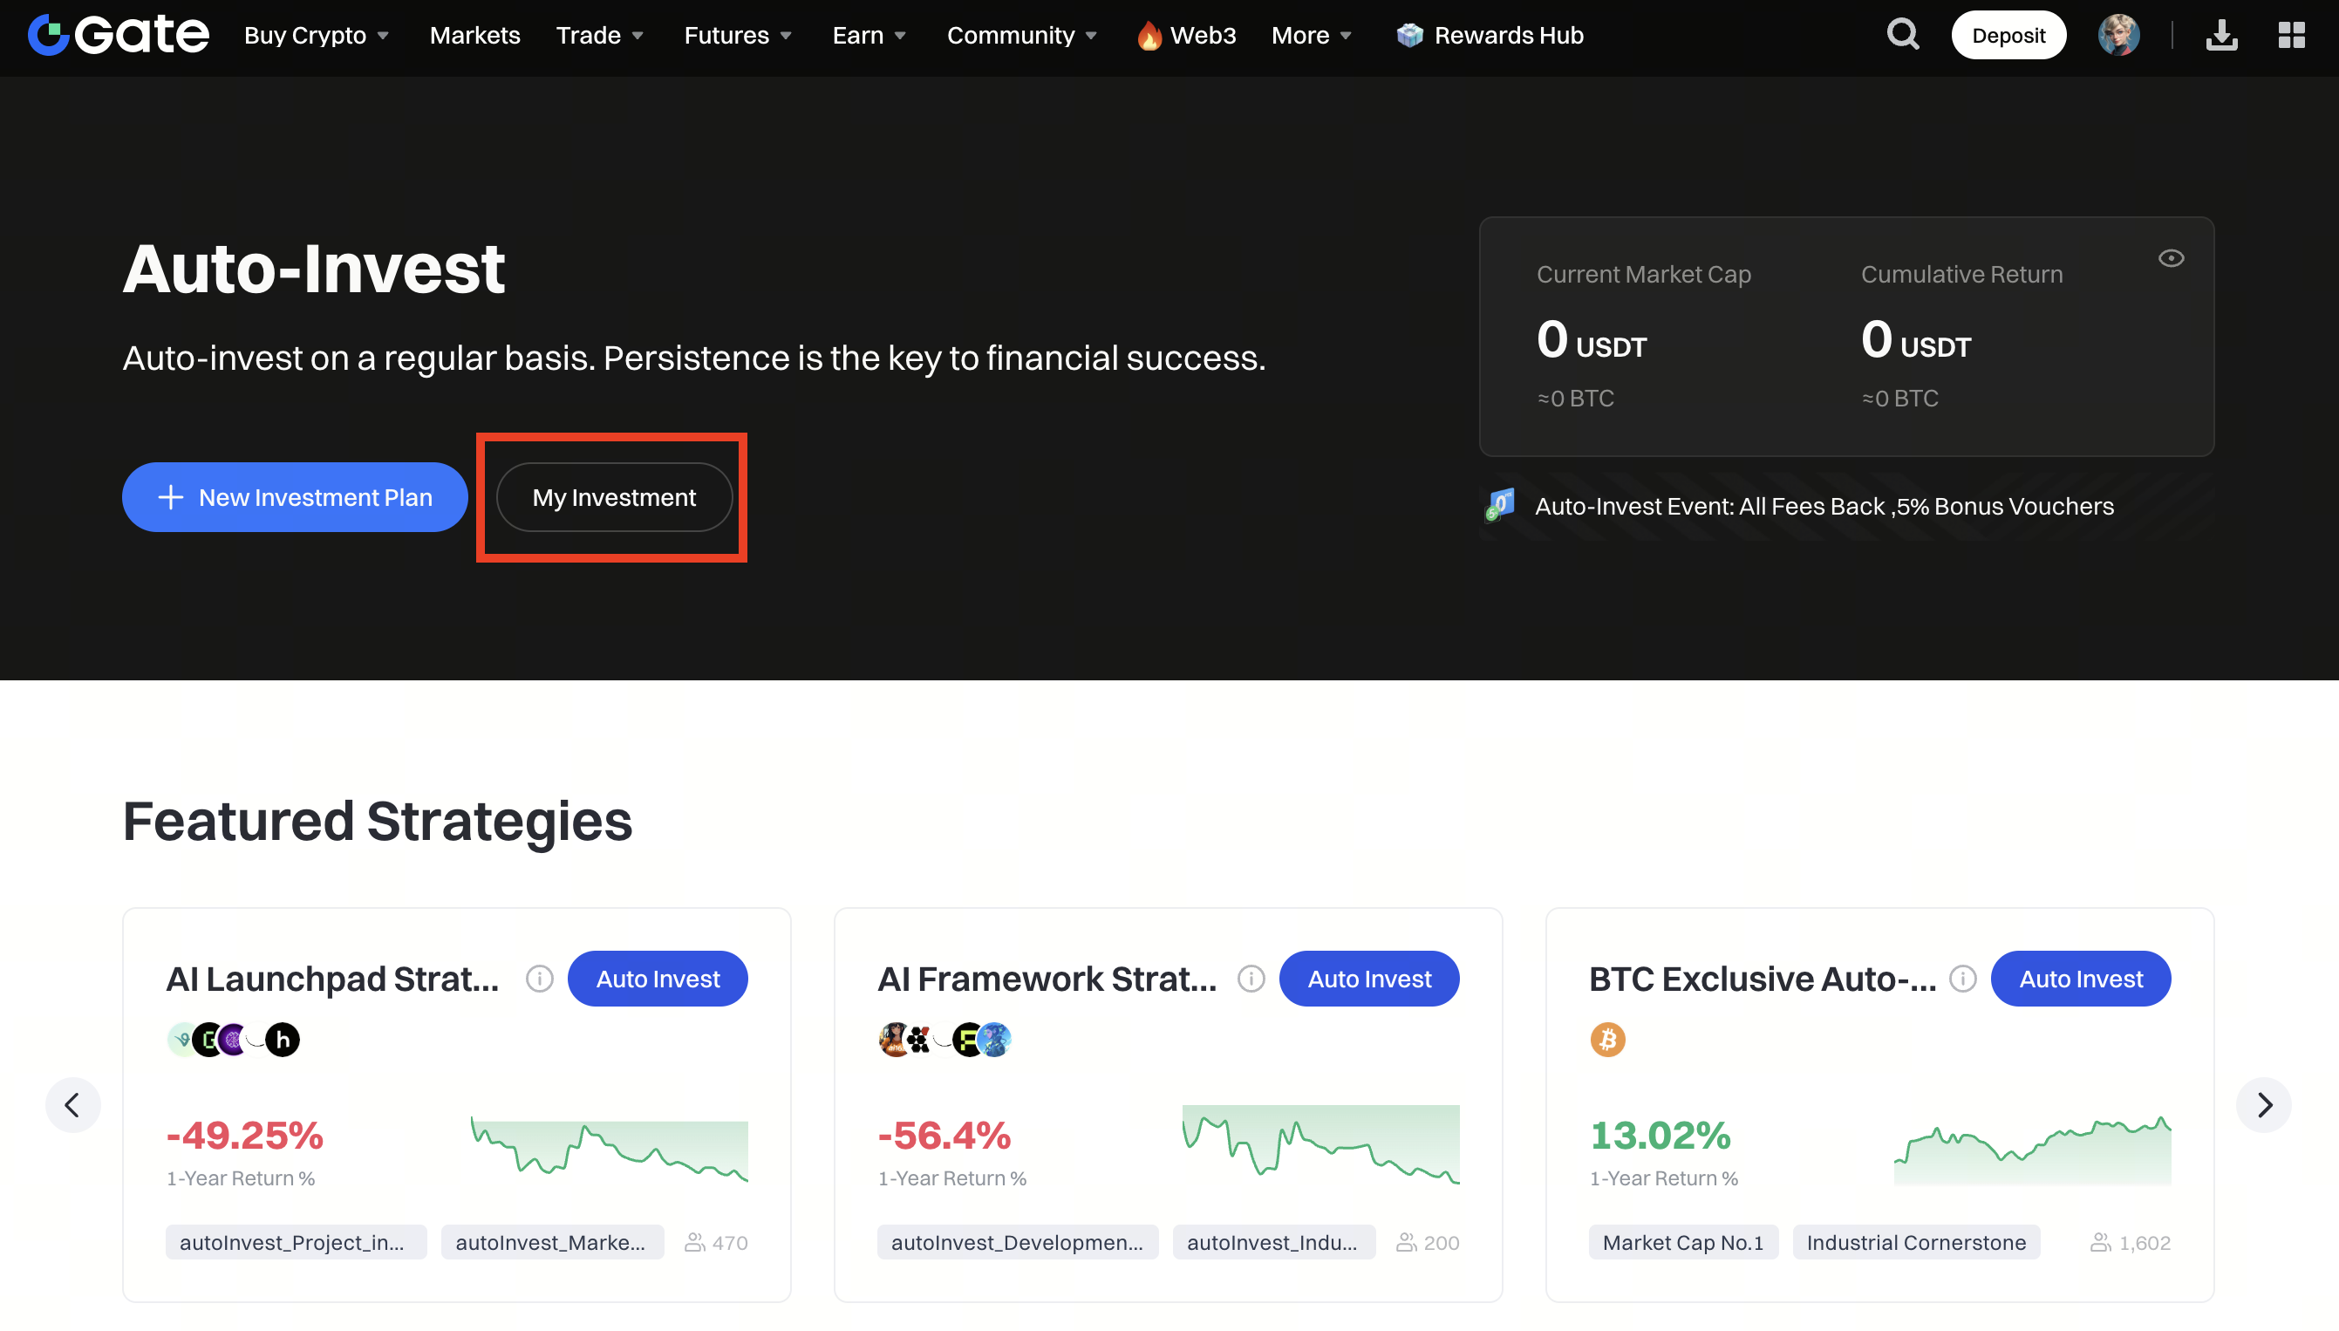Expand the Earn dropdown menu

[869, 35]
